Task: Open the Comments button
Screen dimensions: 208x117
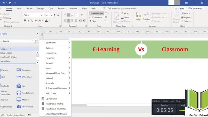Action: 196,8
